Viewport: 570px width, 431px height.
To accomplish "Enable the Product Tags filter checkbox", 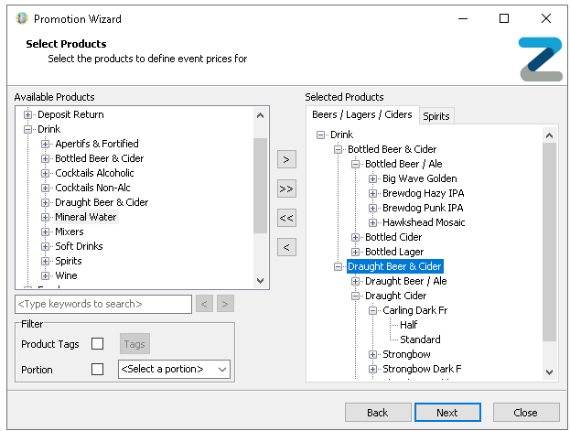I will [97, 344].
